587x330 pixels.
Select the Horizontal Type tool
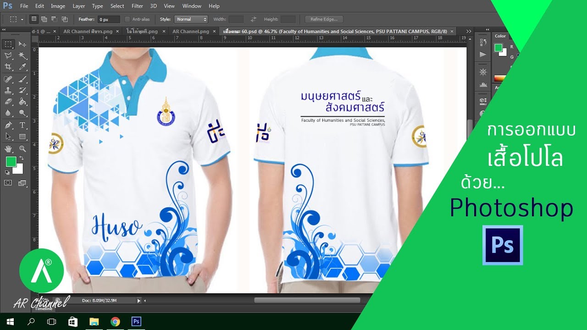22,125
